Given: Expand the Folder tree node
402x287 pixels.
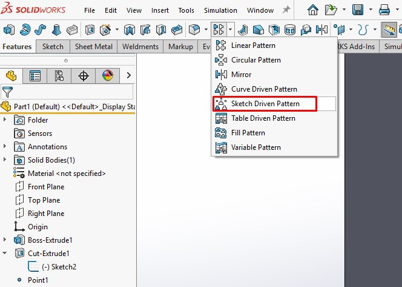Looking at the screenshot, I should tap(5, 120).
